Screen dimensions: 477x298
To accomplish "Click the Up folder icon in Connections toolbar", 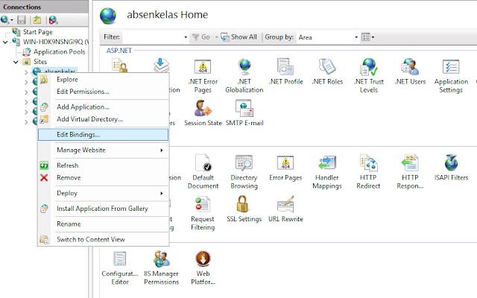I will click(37, 20).
